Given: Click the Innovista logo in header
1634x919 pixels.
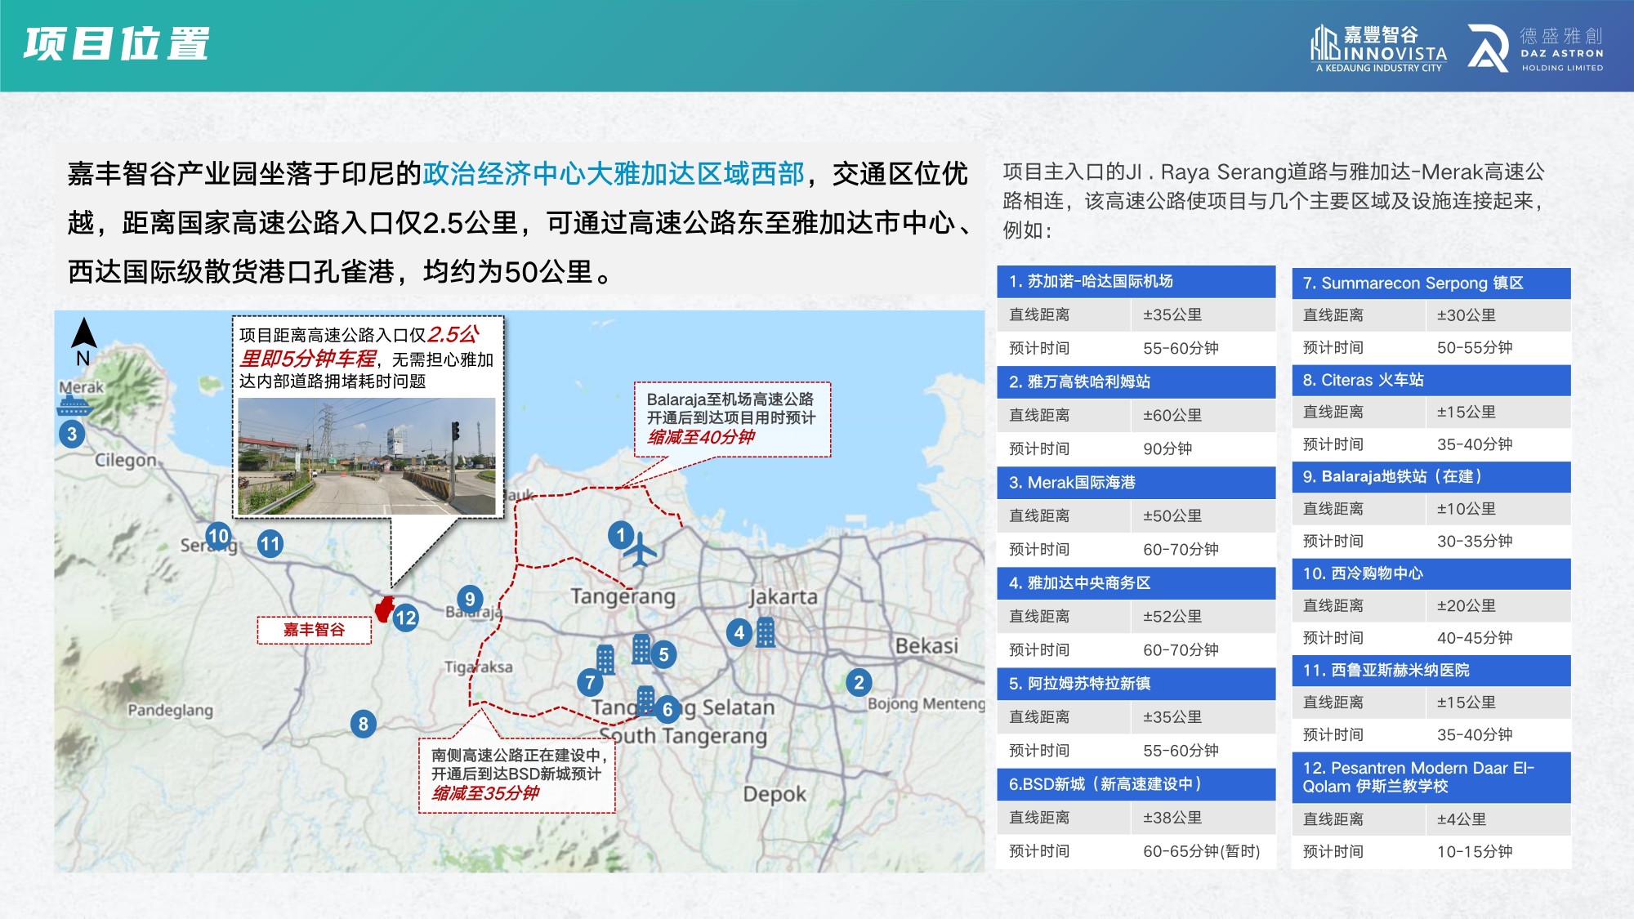Looking at the screenshot, I should [1378, 48].
